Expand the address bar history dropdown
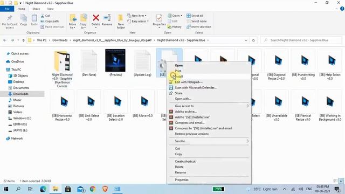This screenshot has height=194, width=345. (246, 40)
